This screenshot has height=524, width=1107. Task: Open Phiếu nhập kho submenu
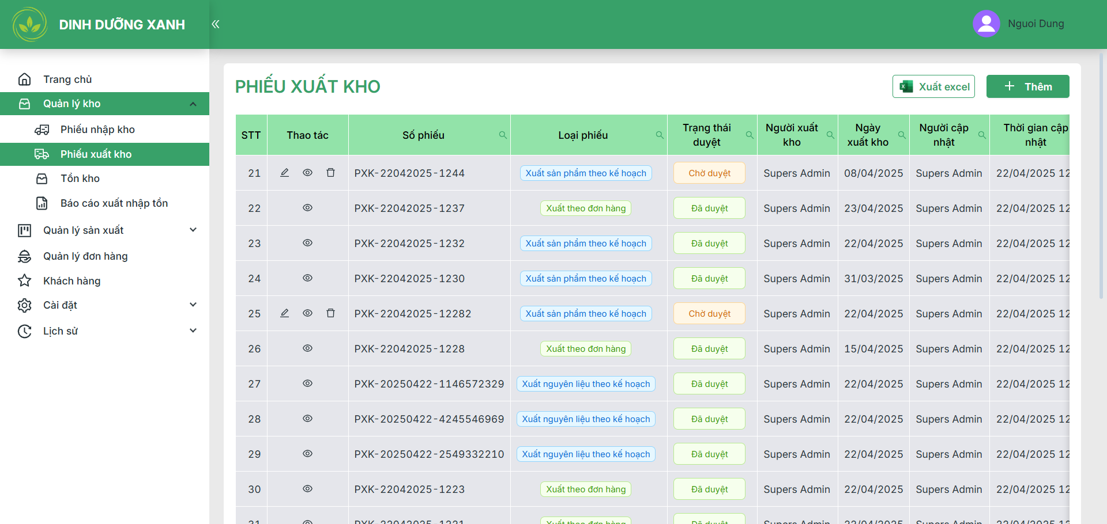point(104,130)
